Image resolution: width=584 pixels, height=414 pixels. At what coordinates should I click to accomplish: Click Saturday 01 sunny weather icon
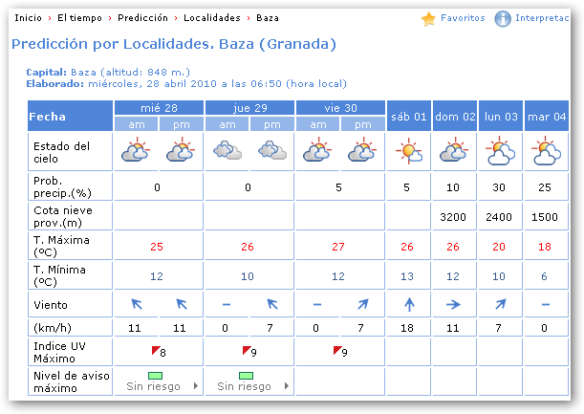tap(409, 151)
